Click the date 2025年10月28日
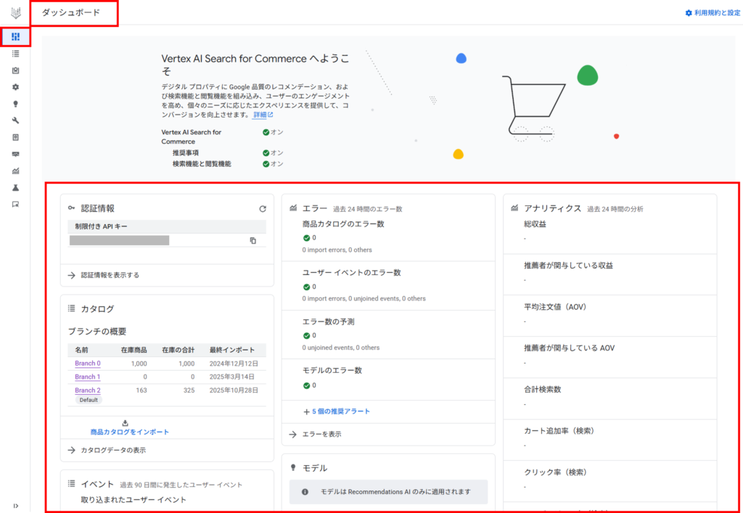Image resolution: width=743 pixels, height=513 pixels. 234,390
